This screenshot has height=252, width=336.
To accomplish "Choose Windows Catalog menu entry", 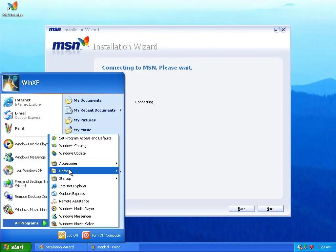I will (x=84, y=146).
